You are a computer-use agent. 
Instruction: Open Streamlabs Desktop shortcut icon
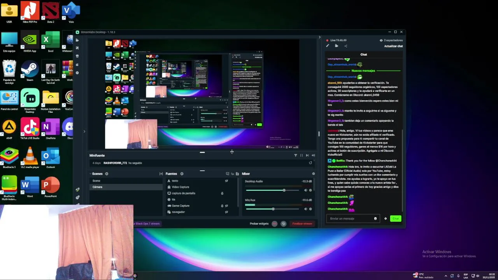[30, 100]
